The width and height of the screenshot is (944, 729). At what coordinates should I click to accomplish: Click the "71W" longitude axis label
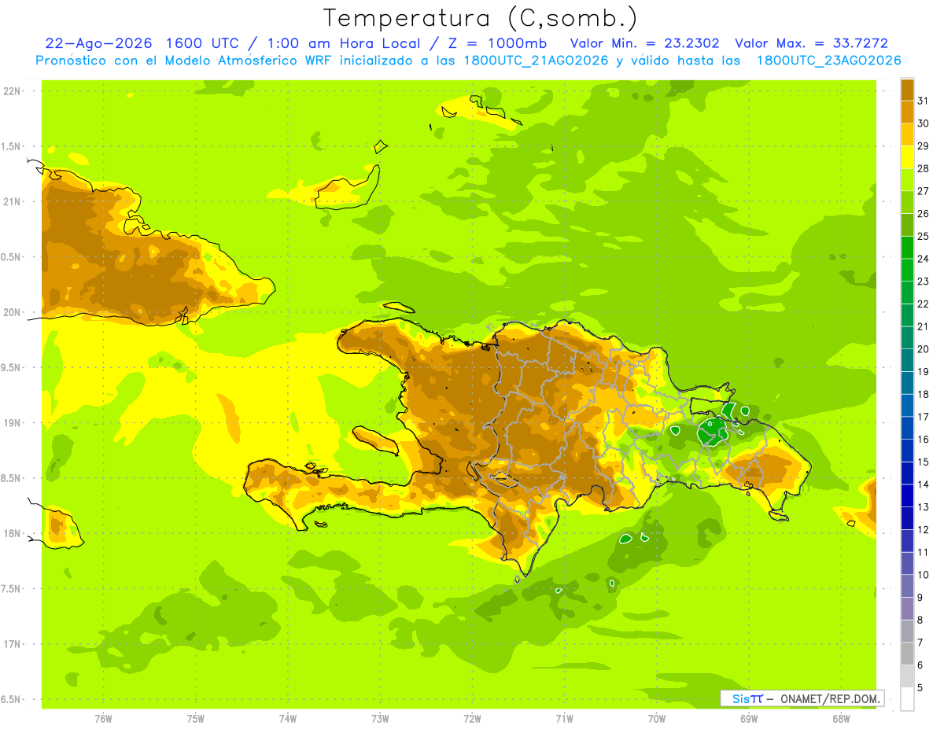coord(564,719)
